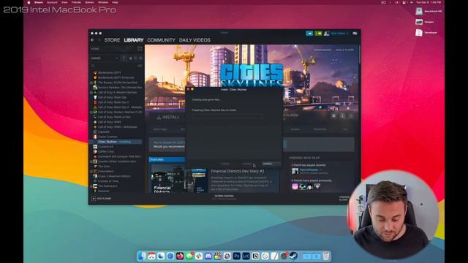
Task: Launch Lightroom Classic from the dock
Action: click(246, 256)
